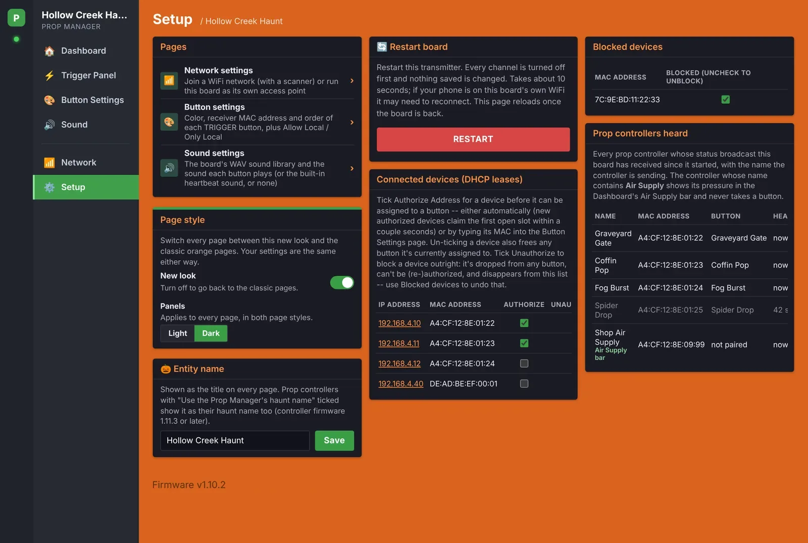Select Dark panels style
Screen dimensions: 808x543
pyautogui.click(x=211, y=333)
